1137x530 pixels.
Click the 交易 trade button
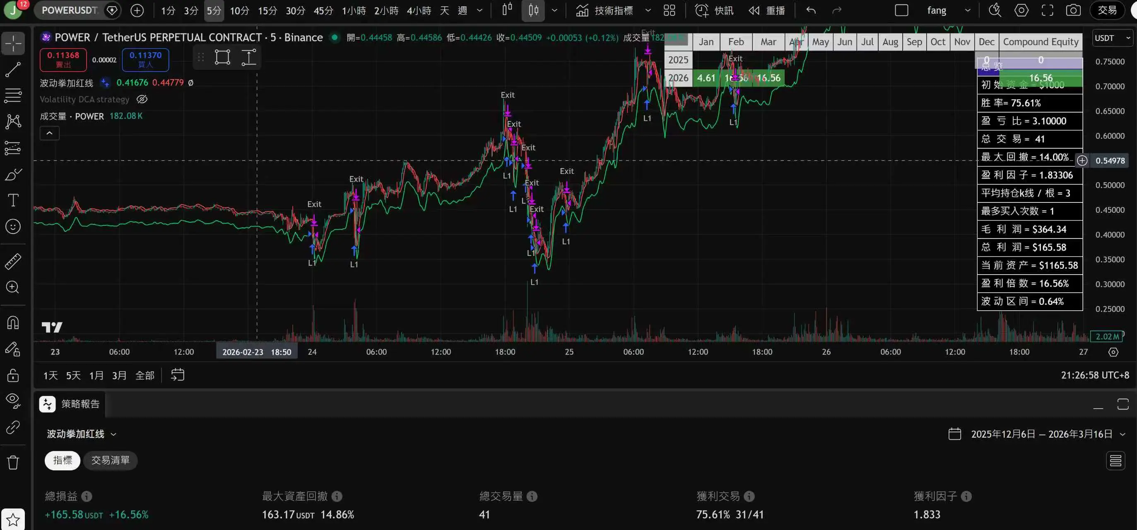pyautogui.click(x=1107, y=10)
